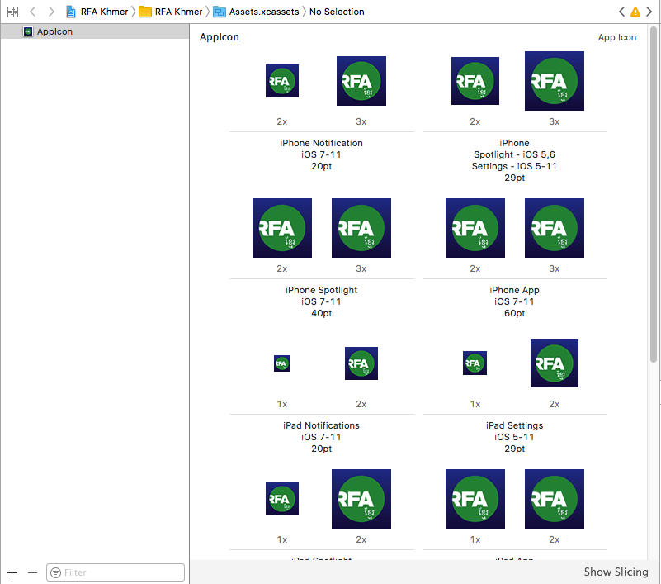The height and width of the screenshot is (584, 661).
Task: Click the iPad Settings iOS 5-11 label
Action: [514, 437]
